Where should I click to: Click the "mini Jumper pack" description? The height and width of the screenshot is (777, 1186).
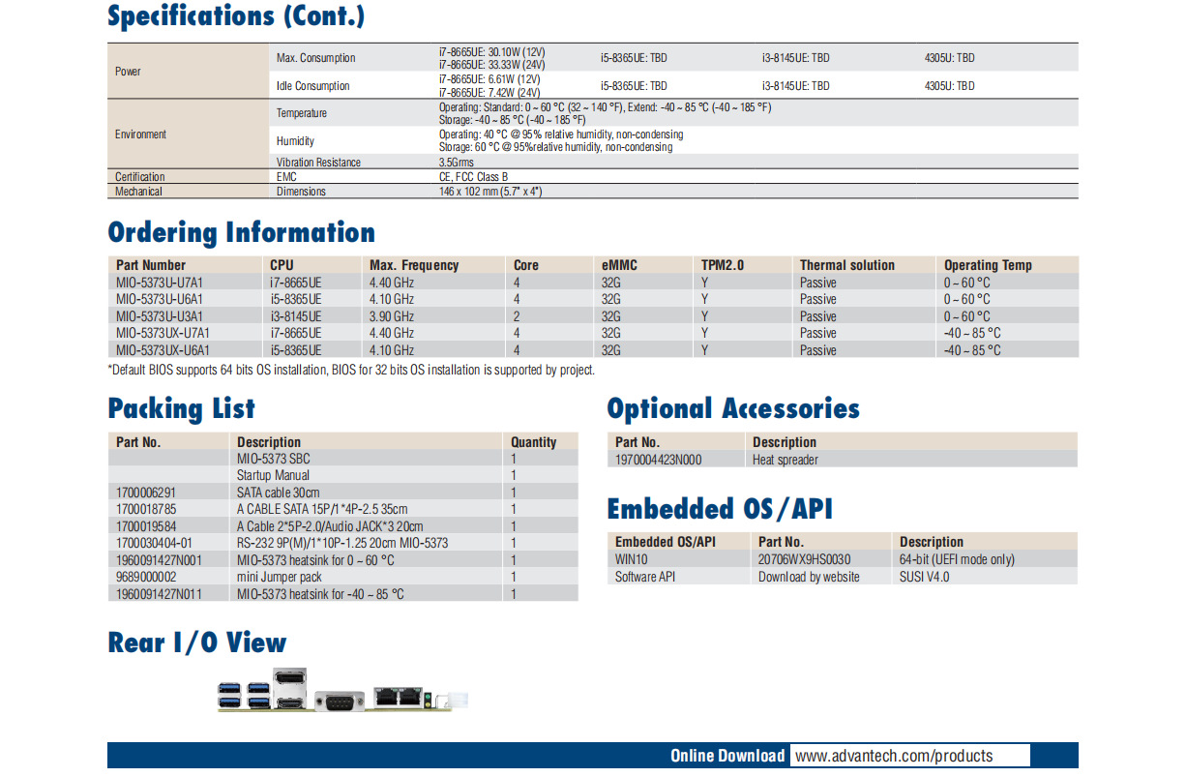click(x=280, y=577)
